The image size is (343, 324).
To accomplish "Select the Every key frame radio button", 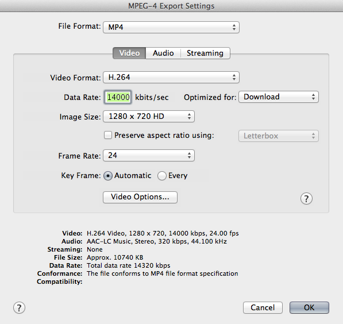I will (x=162, y=176).
